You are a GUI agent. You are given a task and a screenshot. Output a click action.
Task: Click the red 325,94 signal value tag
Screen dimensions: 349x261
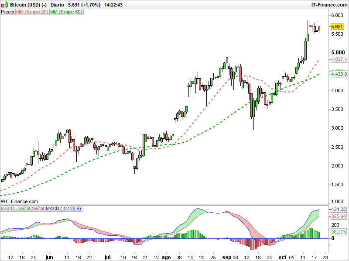point(339,216)
